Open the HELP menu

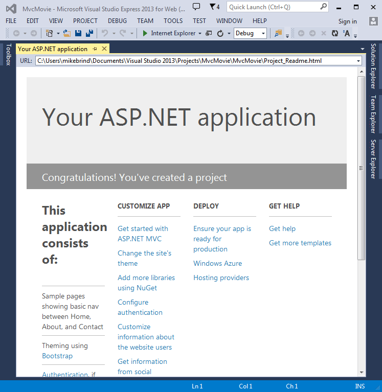[x=260, y=21]
